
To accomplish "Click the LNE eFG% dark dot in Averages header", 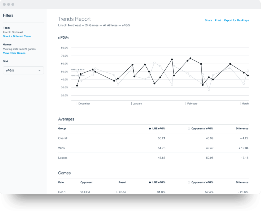I will coord(150,129).
